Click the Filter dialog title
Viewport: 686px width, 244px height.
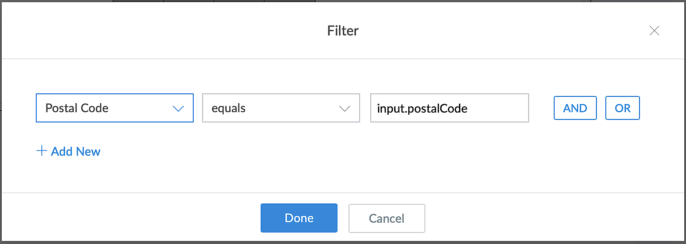343,31
